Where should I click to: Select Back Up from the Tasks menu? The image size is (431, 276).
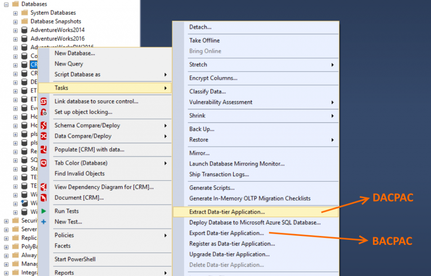(201, 130)
